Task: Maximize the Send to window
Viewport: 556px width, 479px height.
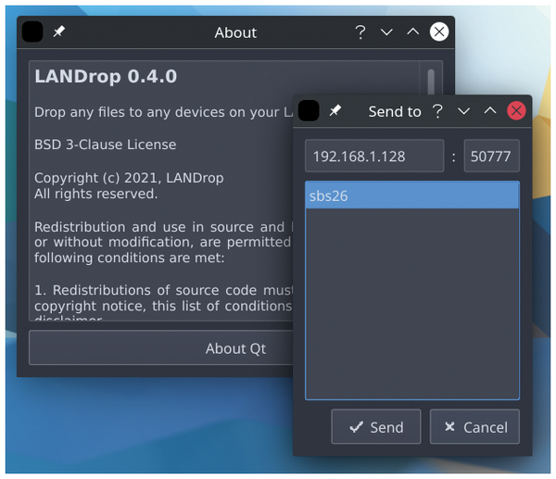Action: (x=490, y=110)
